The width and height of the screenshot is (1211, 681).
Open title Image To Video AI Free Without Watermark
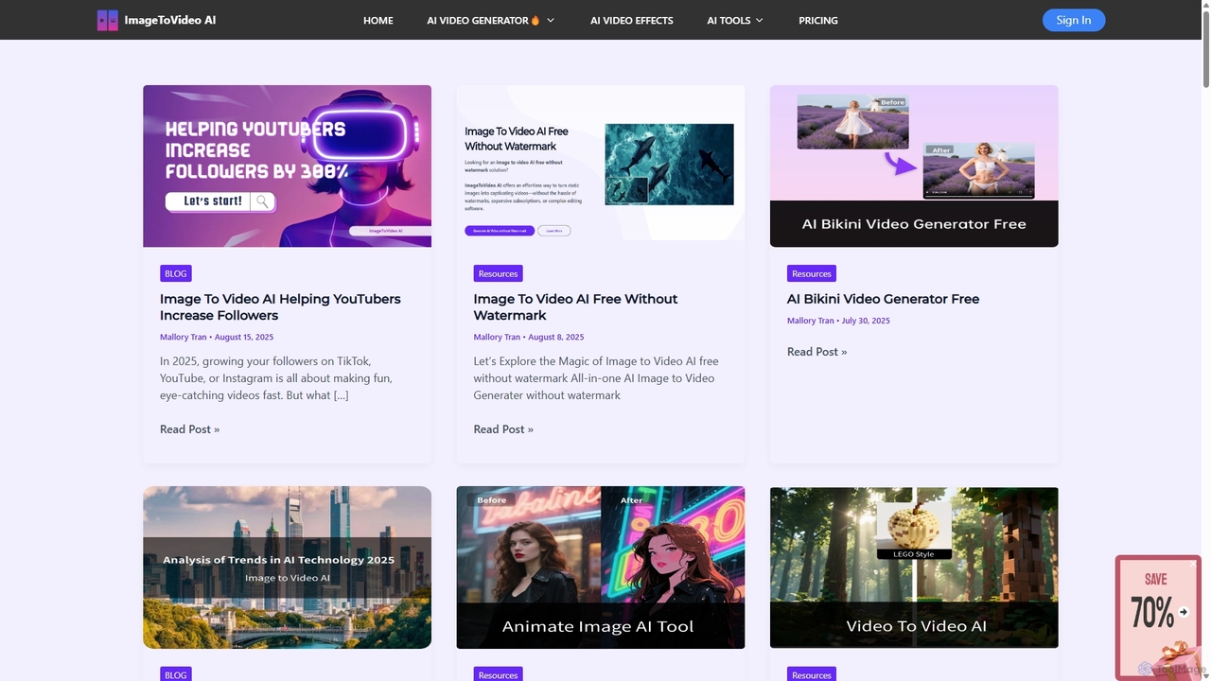point(575,306)
